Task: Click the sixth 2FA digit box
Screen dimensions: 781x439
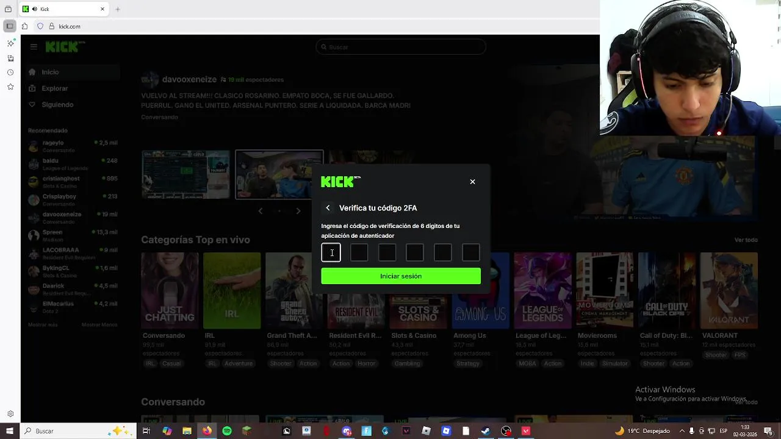Action: tap(471, 252)
